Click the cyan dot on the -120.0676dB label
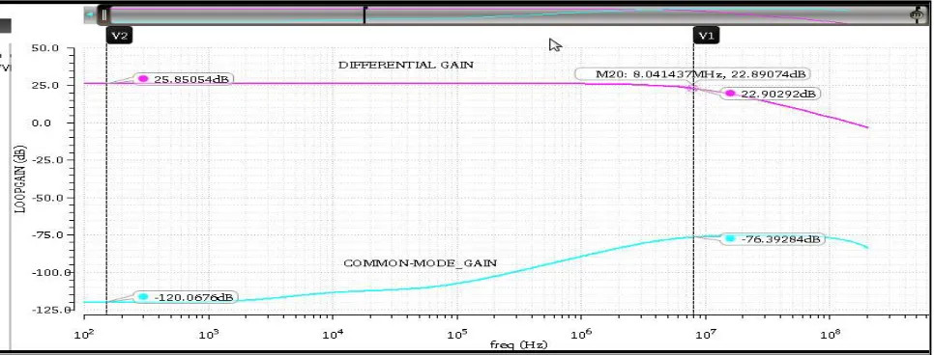Viewport: 934px width, 355px height. coord(143,297)
